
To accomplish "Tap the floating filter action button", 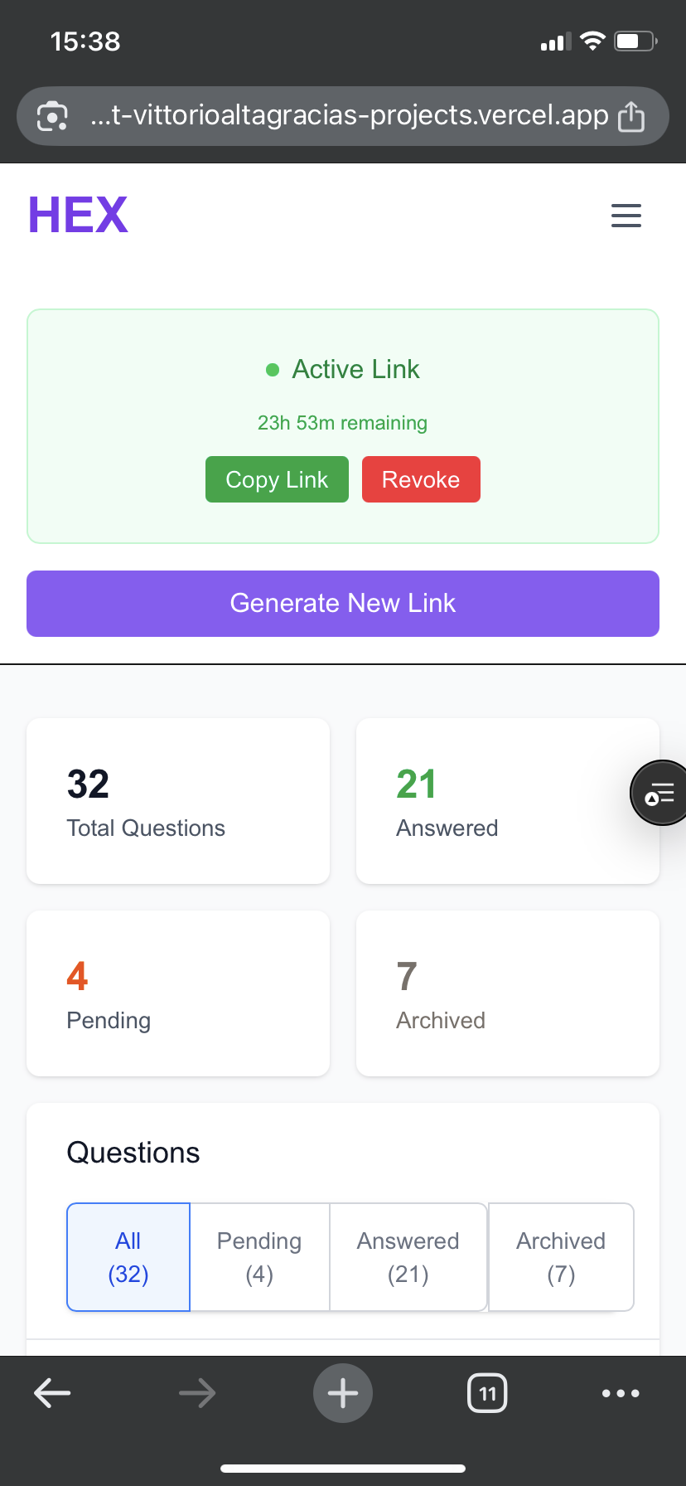I will (x=660, y=793).
